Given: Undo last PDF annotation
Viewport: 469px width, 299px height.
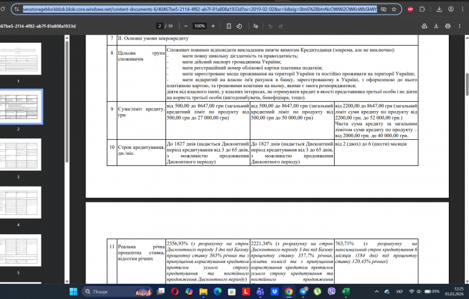Looking at the screenshot, I should [x=270, y=26].
